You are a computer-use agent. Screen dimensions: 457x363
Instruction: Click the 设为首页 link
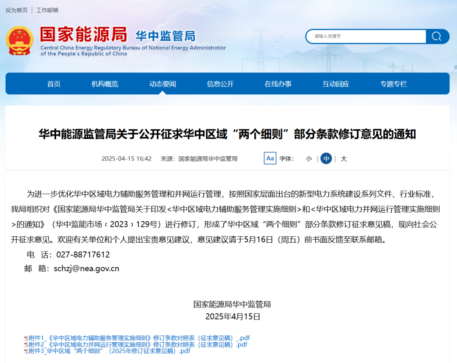click(17, 10)
